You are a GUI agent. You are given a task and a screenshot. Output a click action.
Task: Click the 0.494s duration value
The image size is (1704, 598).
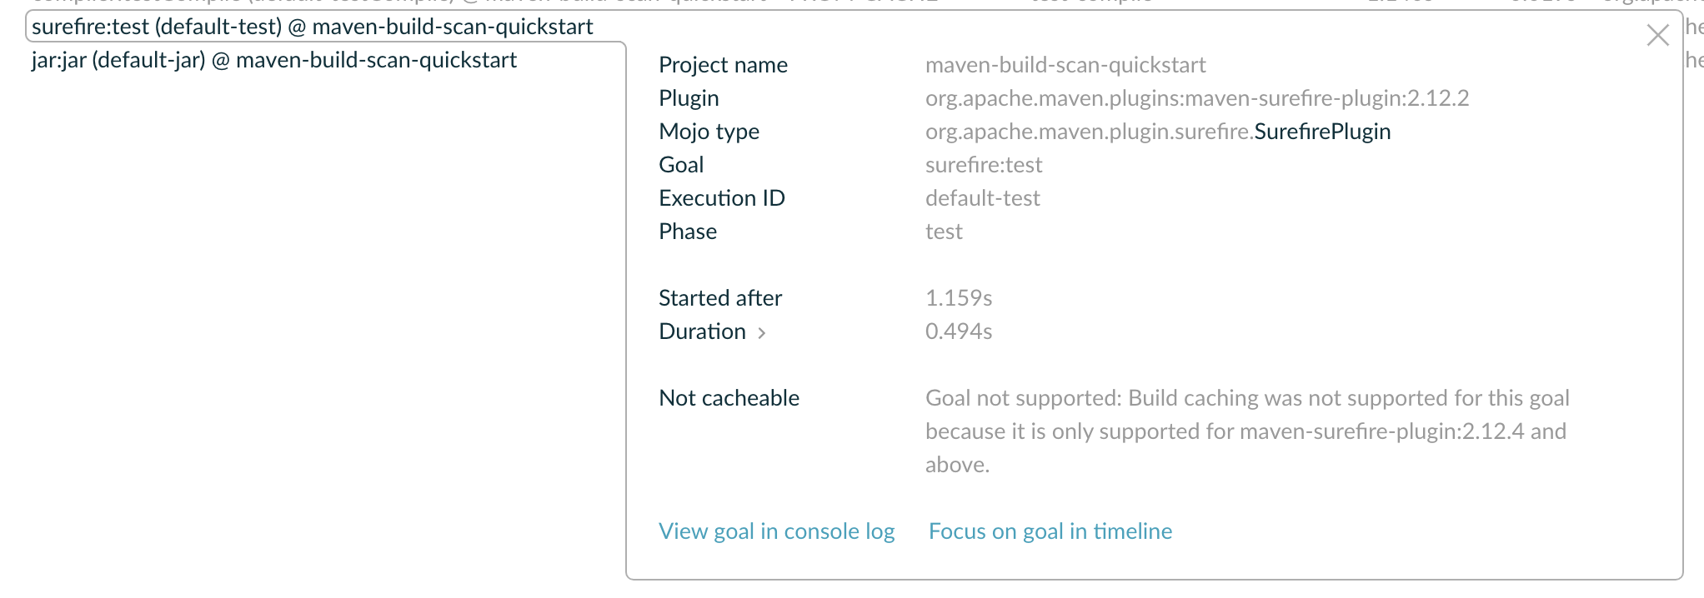click(959, 331)
